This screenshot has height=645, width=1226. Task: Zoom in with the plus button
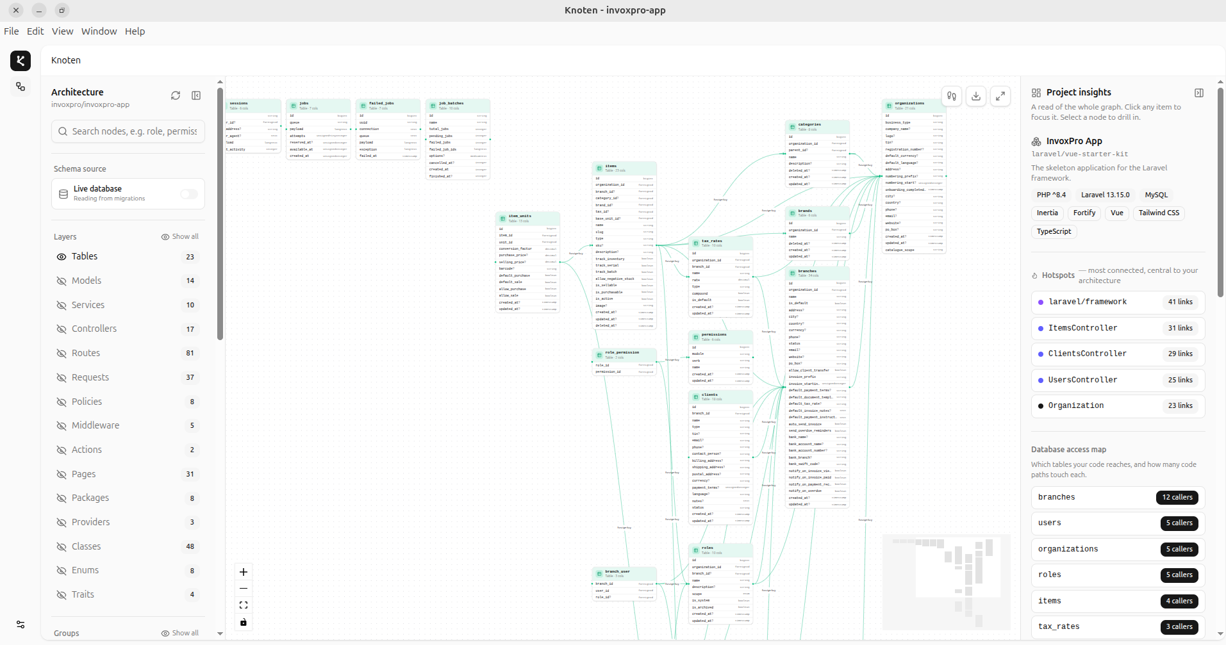244,572
